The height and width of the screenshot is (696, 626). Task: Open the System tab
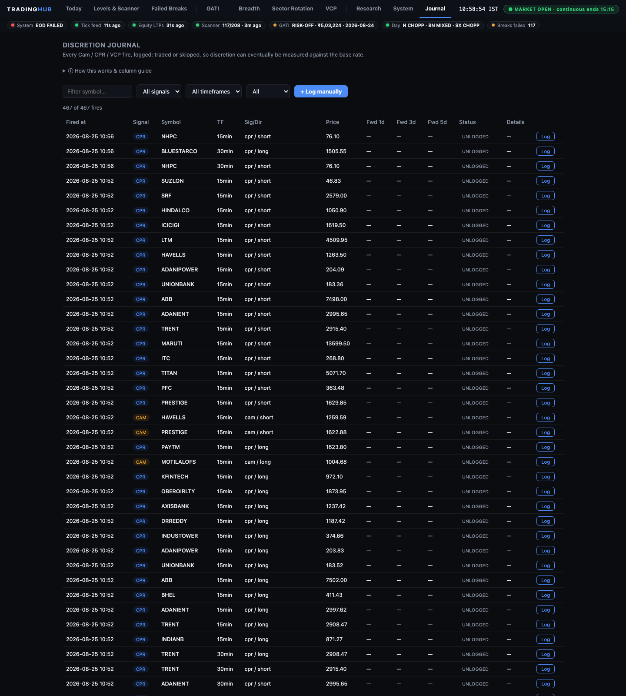[403, 9]
